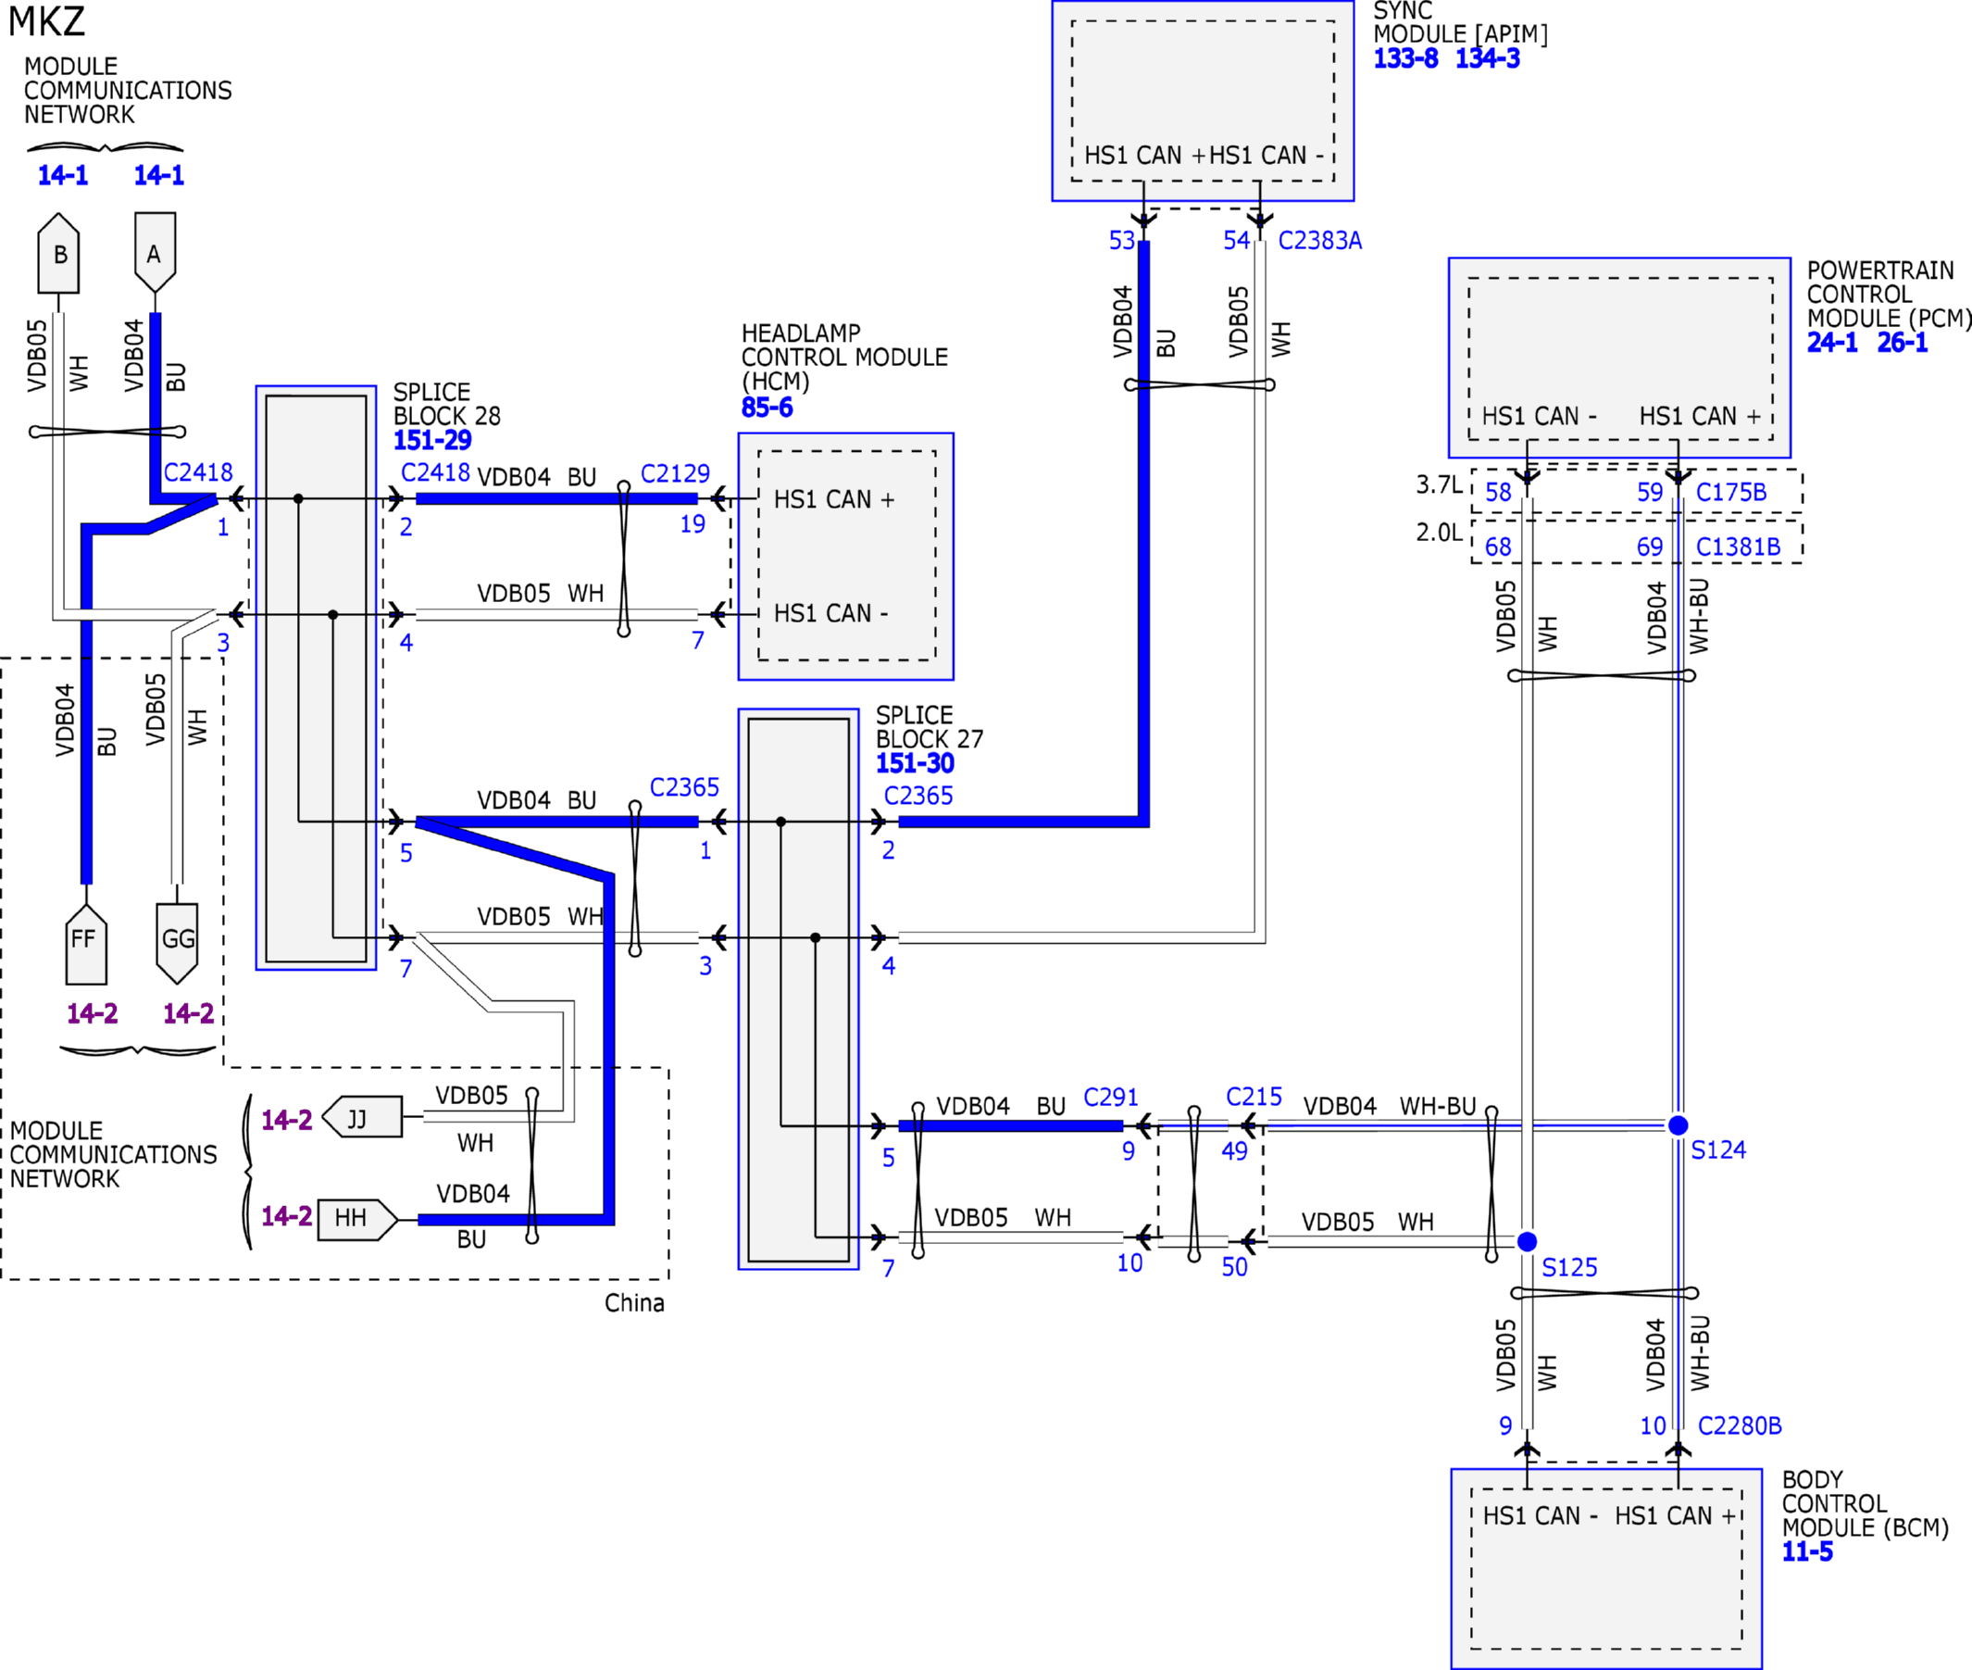Select the C1381B connector label
Viewport: 1972px width, 1670px height.
pyautogui.click(x=1739, y=547)
